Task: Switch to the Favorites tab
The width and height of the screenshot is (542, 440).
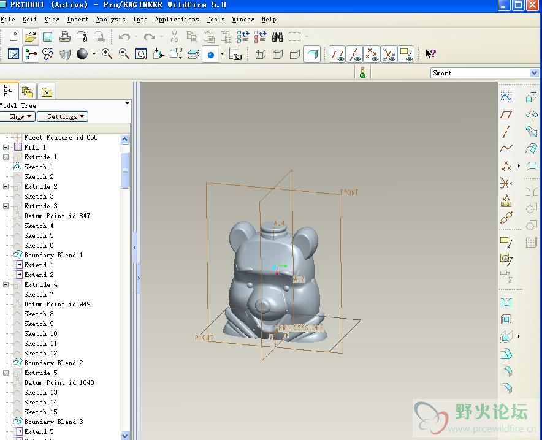Action: pos(47,92)
